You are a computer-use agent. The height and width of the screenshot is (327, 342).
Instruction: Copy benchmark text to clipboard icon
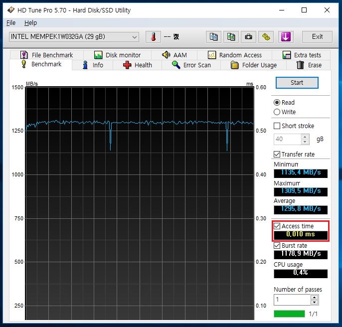[213, 37]
